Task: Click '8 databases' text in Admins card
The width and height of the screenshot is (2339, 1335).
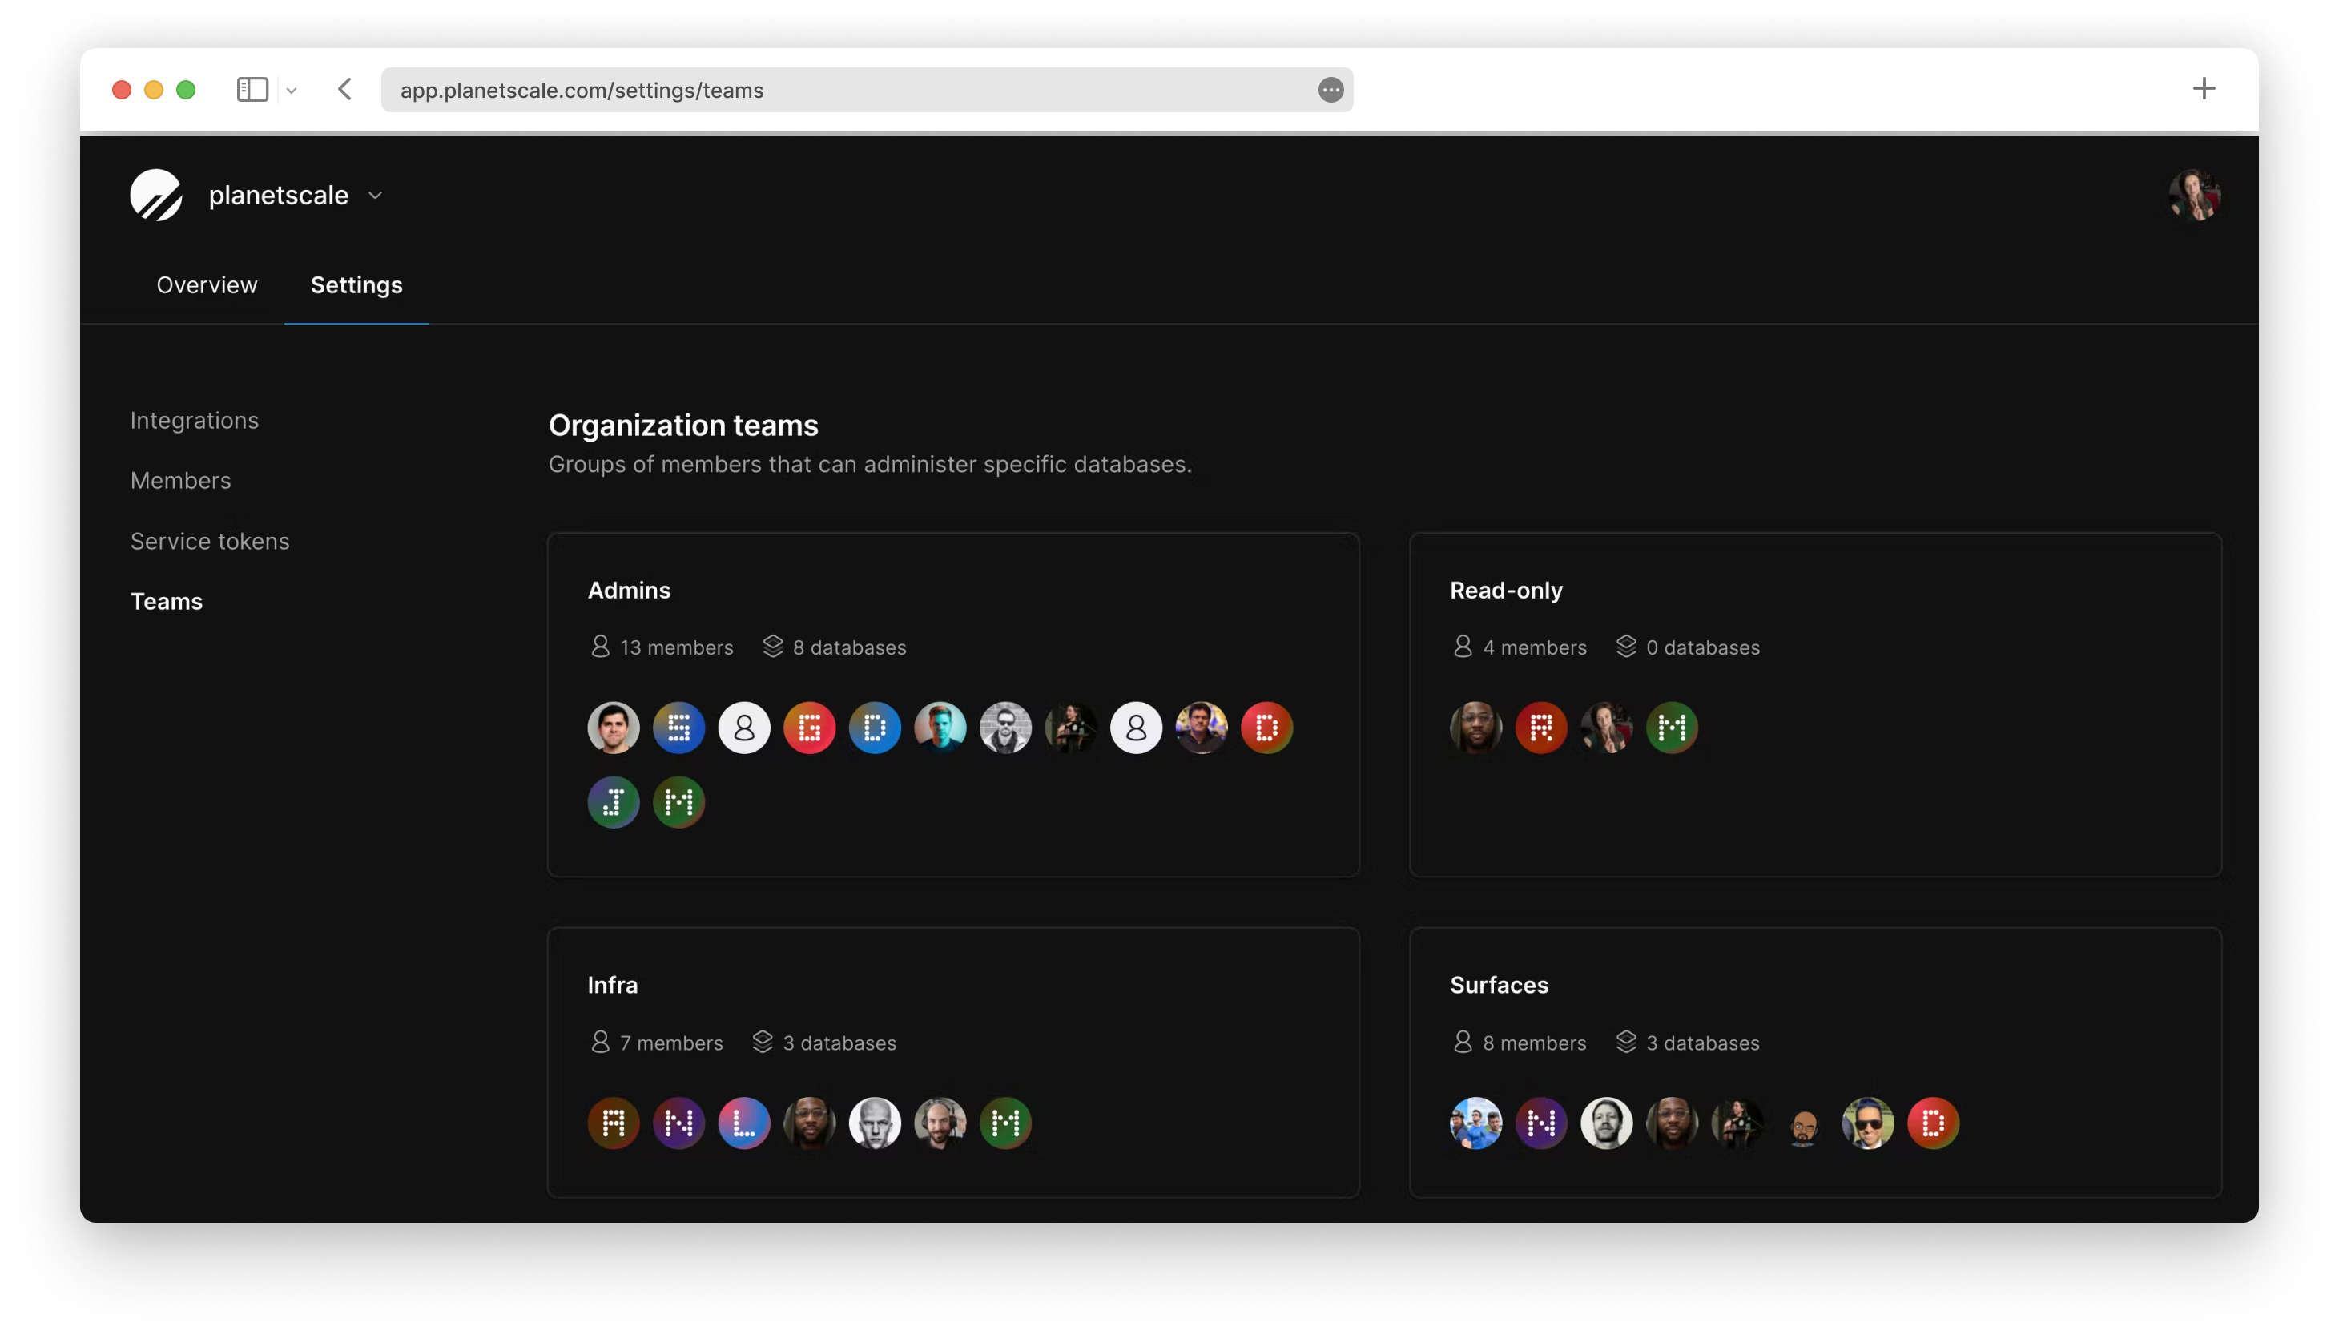Action: 849,647
